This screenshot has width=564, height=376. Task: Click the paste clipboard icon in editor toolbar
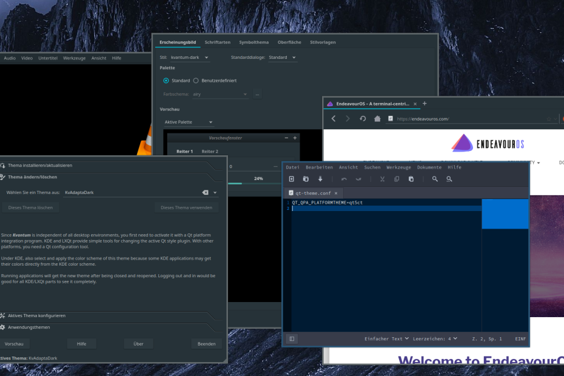tap(411, 179)
